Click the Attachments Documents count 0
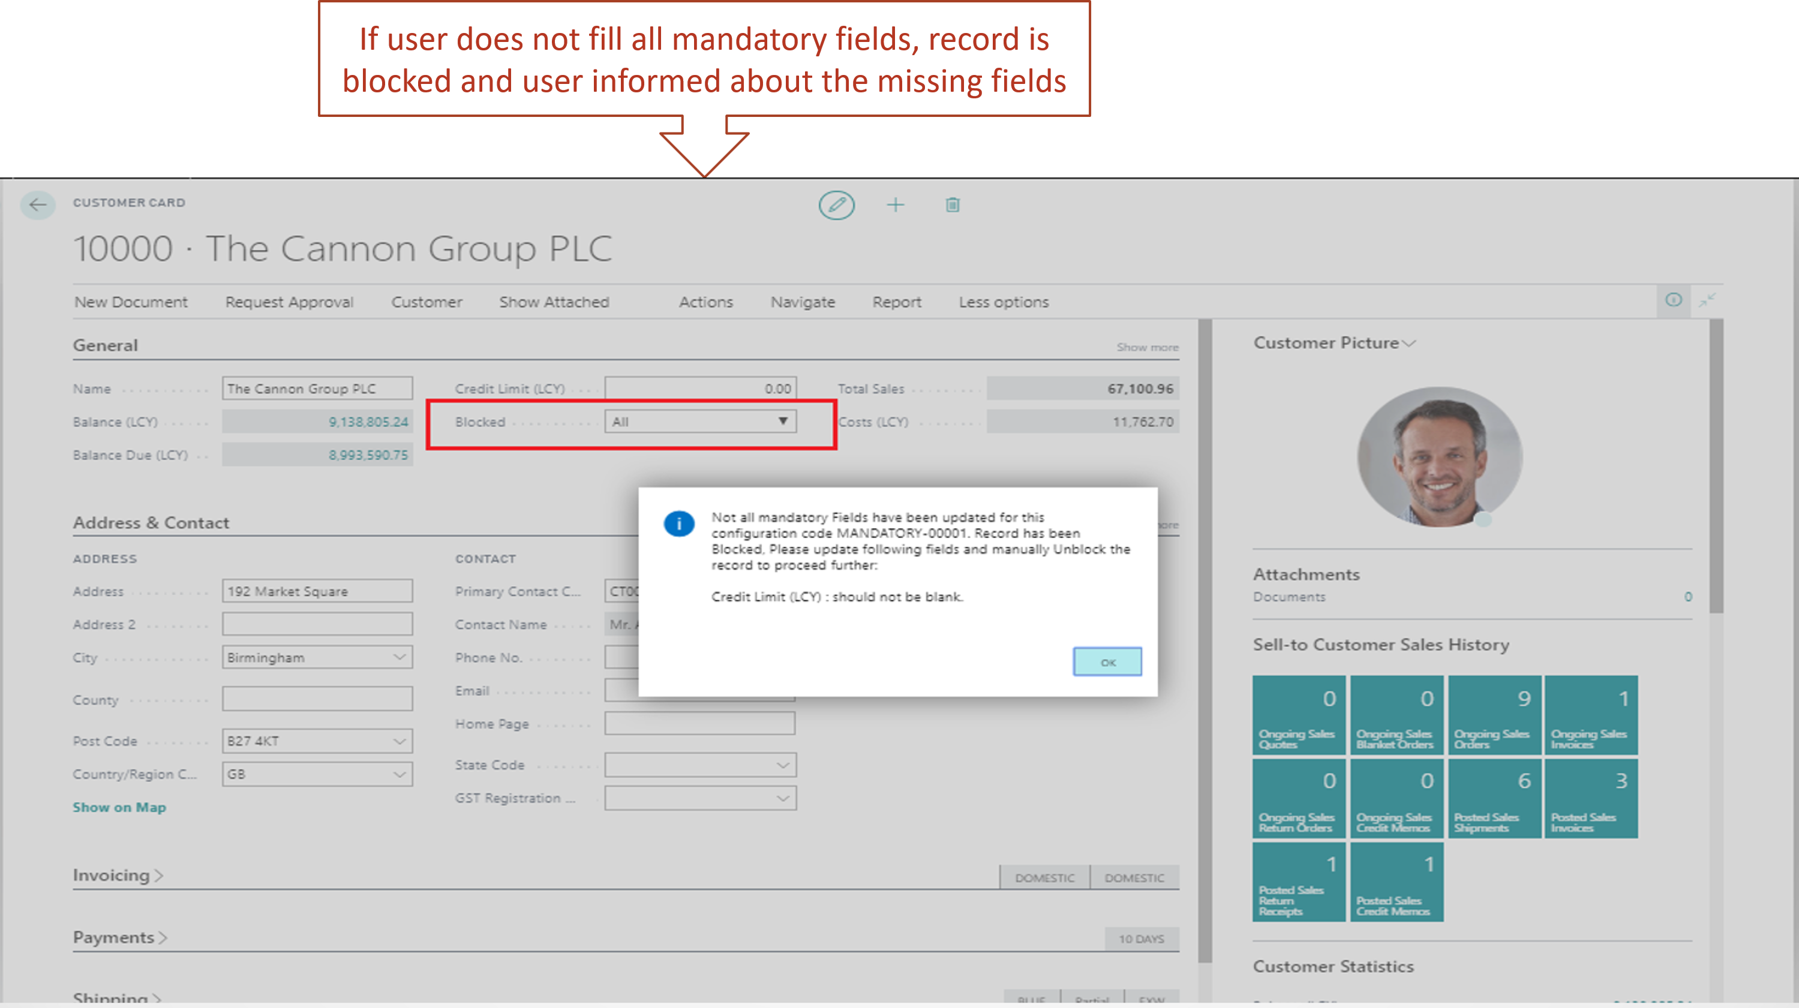Screen dimensions: 1799x1008 click(1687, 597)
